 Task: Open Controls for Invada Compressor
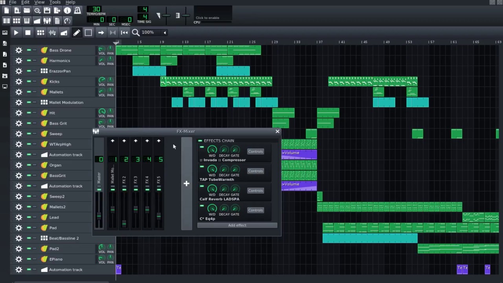pos(255,151)
